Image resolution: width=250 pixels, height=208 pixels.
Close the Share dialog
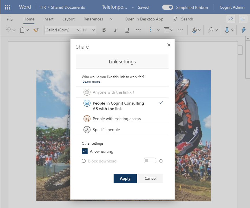click(169, 45)
